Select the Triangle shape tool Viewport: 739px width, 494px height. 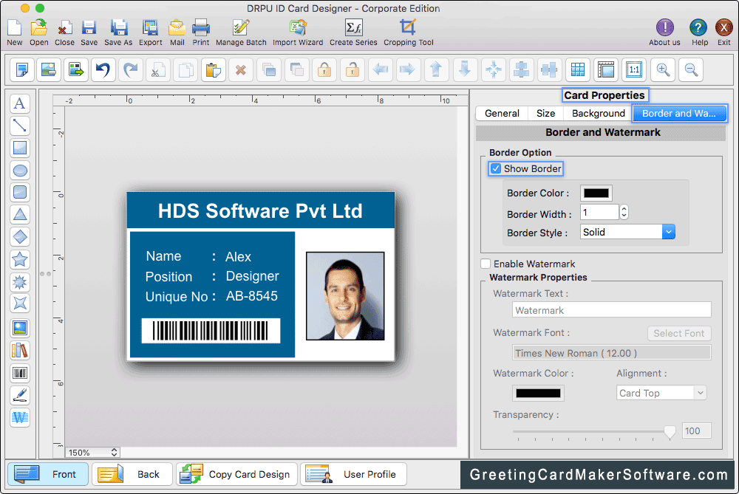click(x=20, y=215)
